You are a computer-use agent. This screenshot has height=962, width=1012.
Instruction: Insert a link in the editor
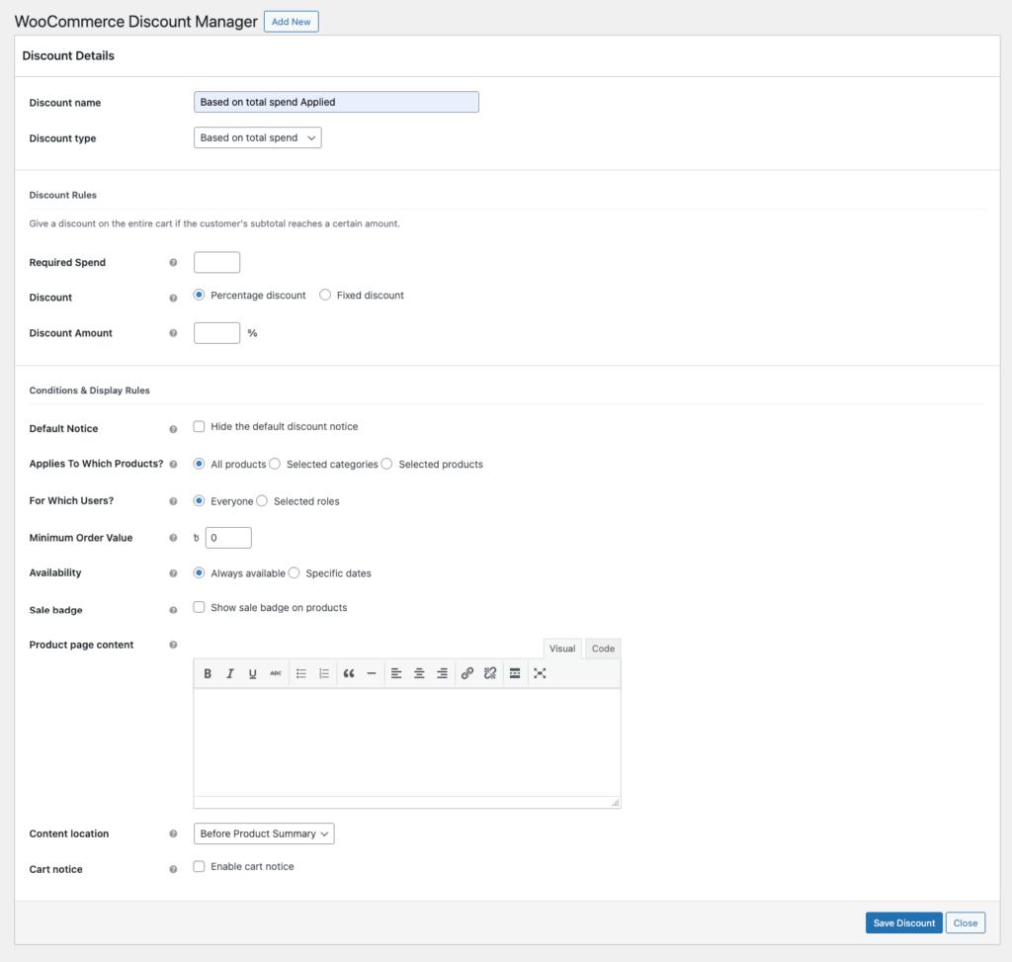[467, 673]
